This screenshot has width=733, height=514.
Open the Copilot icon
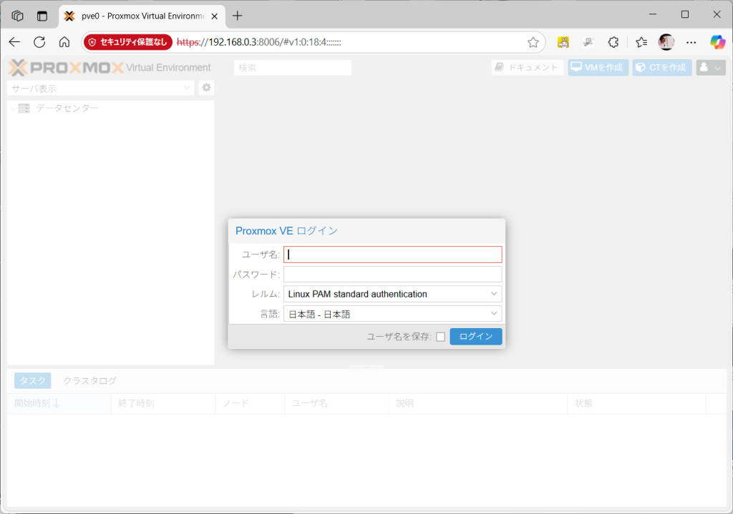(717, 42)
